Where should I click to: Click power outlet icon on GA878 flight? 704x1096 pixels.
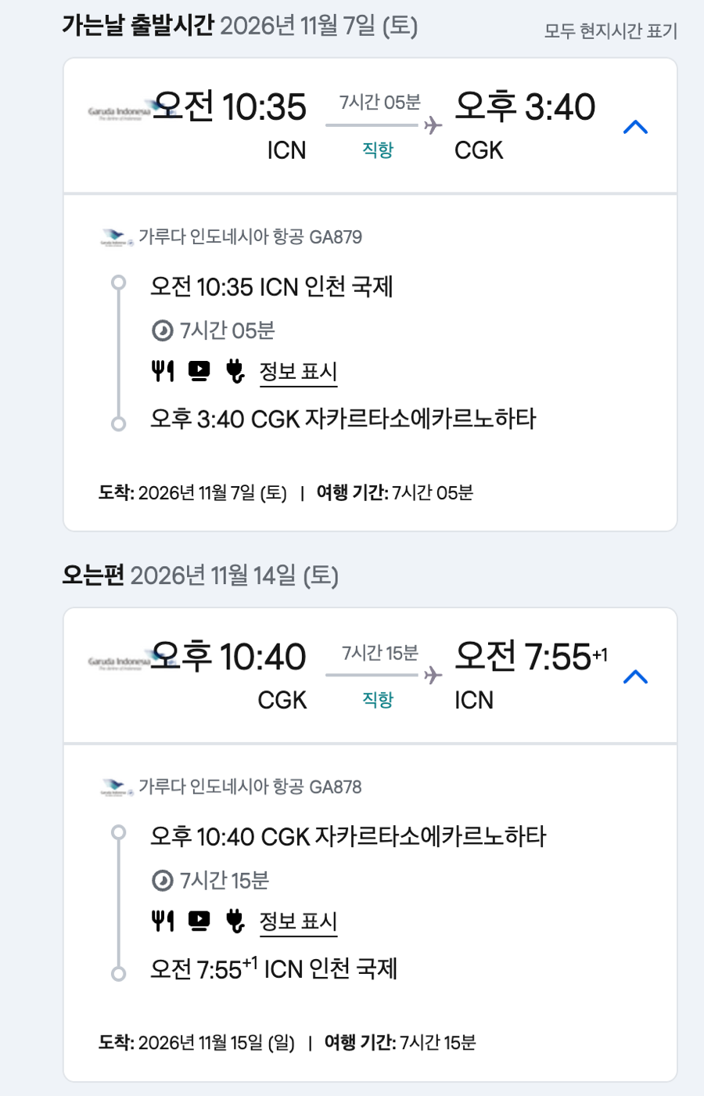[235, 920]
